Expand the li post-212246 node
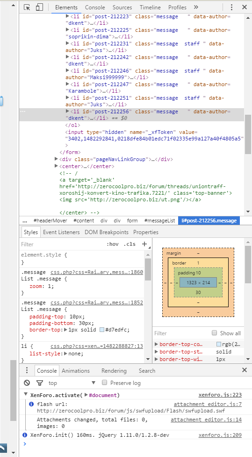Image resolution: width=252 pixels, height=457 pixels. 67,71
